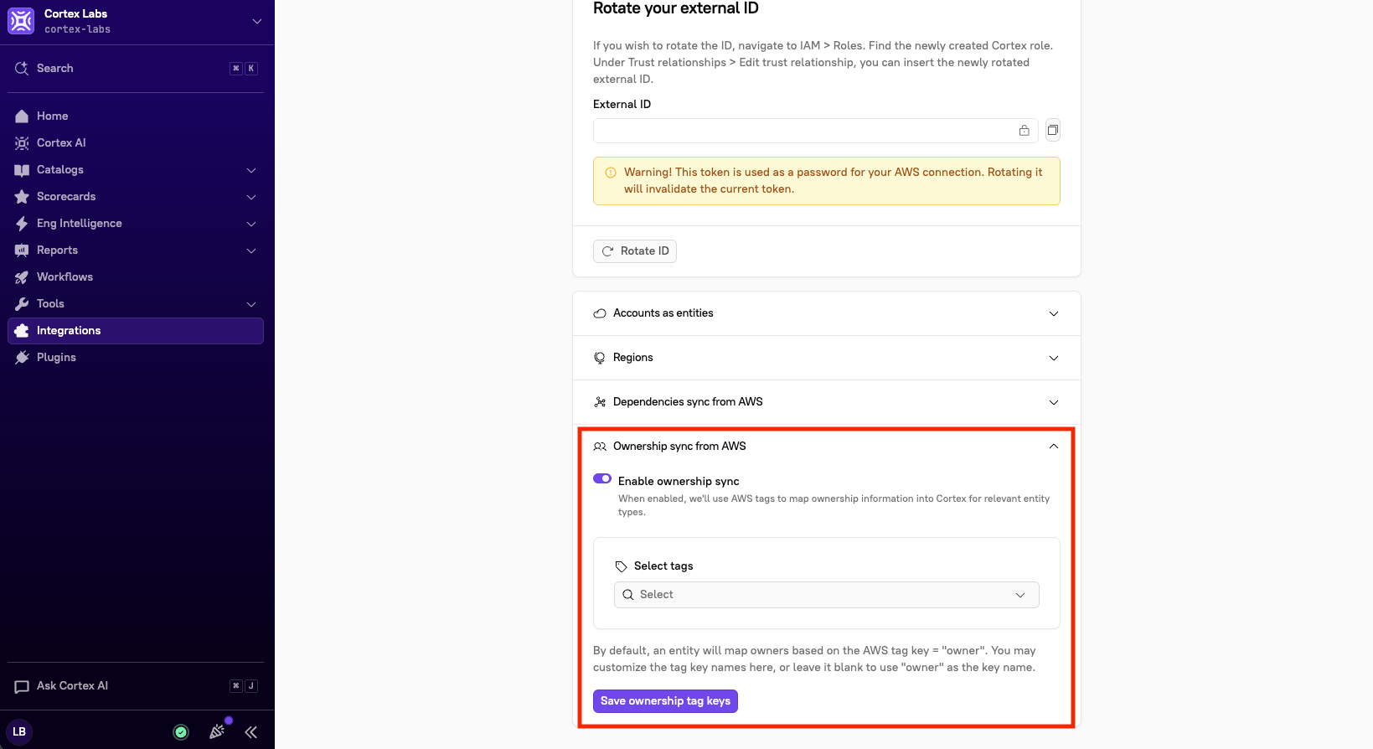Expand the Scorecards chevron
This screenshot has height=749, width=1373.
tap(251, 197)
